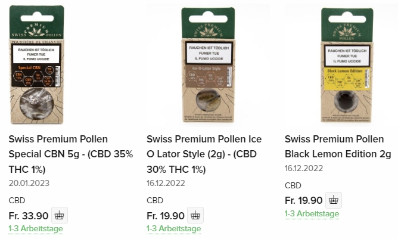The image size is (398, 239).
Task: Click delivery time under Fr. 33.90
Action: (36, 229)
